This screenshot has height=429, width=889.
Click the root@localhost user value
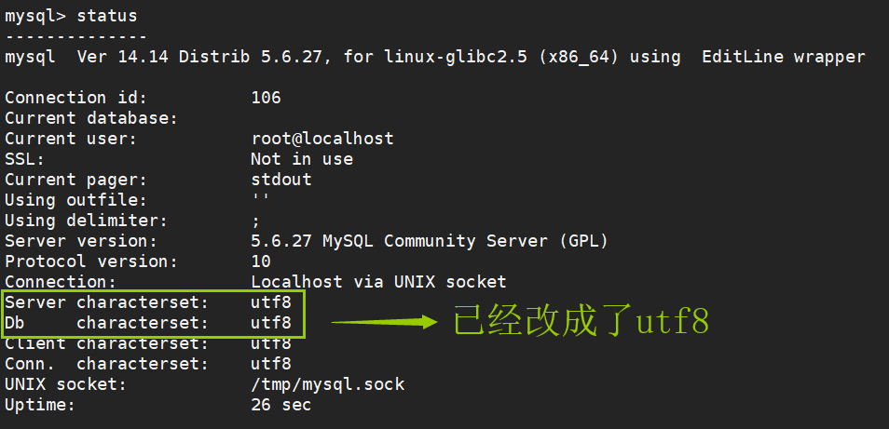click(322, 139)
